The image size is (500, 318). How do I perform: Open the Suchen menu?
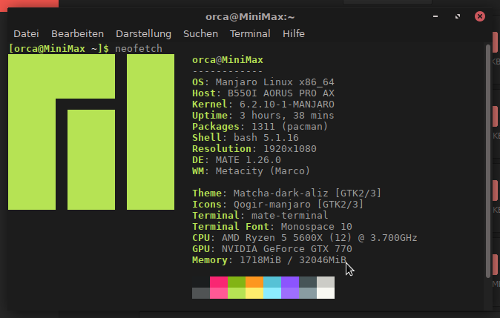(200, 34)
